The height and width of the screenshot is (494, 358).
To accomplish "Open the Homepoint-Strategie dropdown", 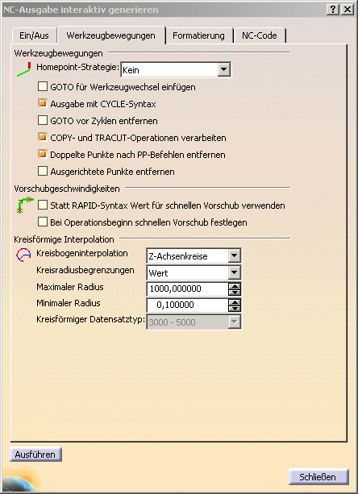I will click(x=223, y=69).
